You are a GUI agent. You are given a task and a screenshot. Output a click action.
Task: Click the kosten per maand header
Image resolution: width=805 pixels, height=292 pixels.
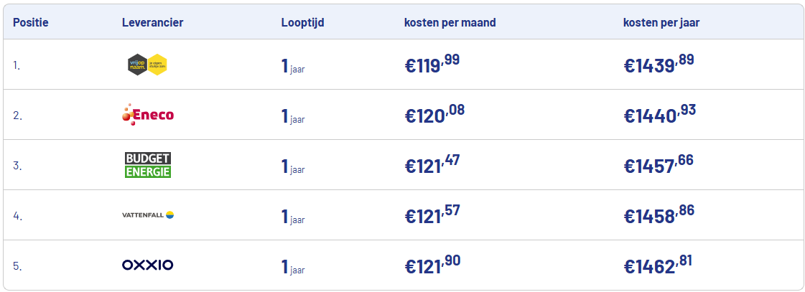point(450,22)
